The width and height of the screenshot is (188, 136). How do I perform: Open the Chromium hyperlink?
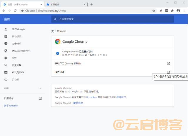(x=91, y=97)
